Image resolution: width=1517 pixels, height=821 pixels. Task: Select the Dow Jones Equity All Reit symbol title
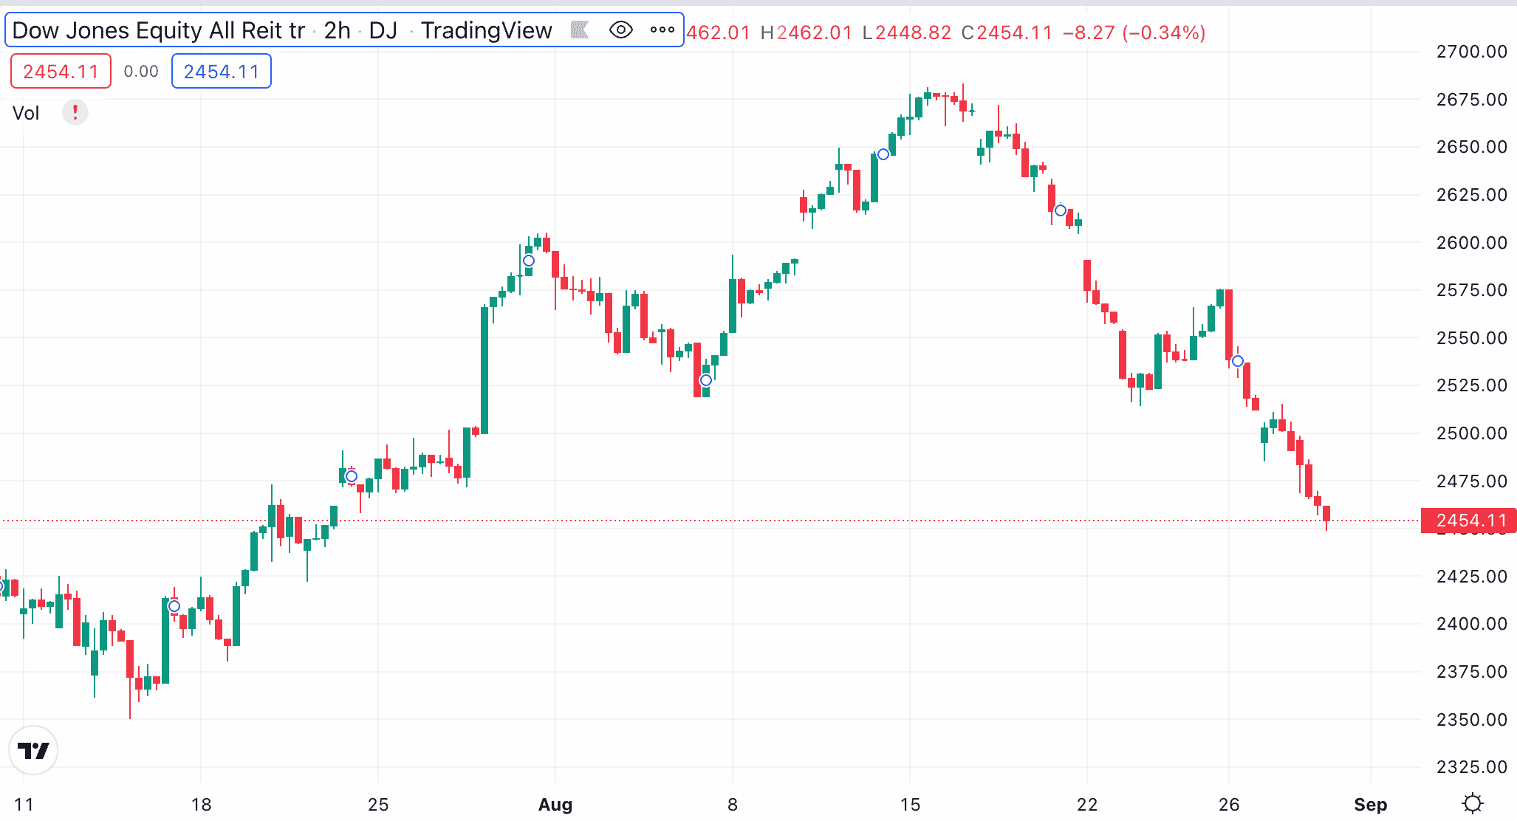(159, 30)
